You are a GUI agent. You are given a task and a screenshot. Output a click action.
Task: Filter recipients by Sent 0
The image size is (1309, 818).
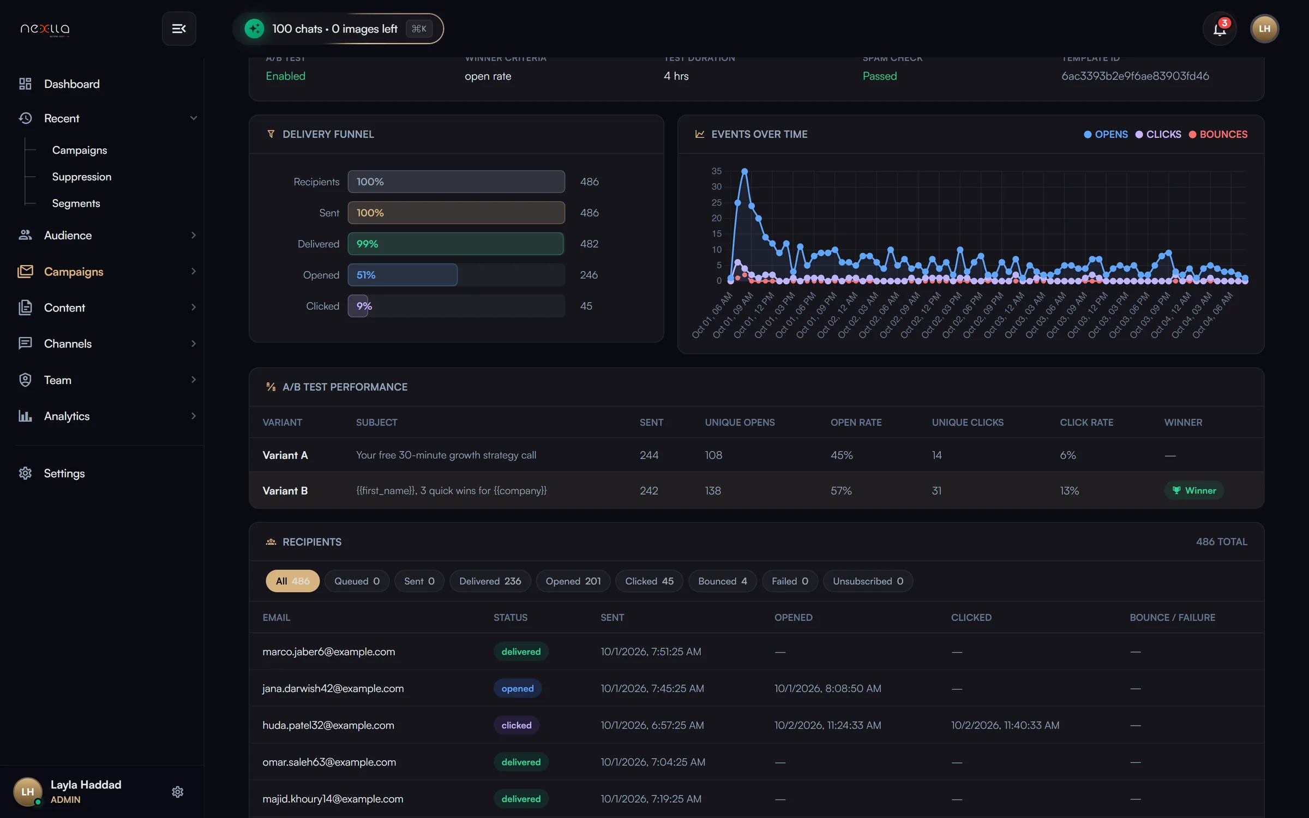419,581
